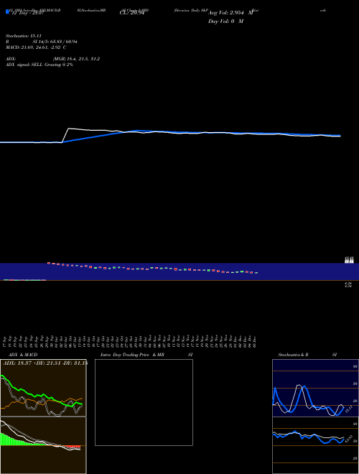359x474 pixels.
Task: Click the 15.11 label on the stochastics chart
Action: (x=348, y=409)
